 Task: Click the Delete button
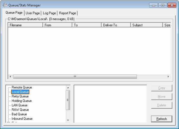(x=161, y=105)
